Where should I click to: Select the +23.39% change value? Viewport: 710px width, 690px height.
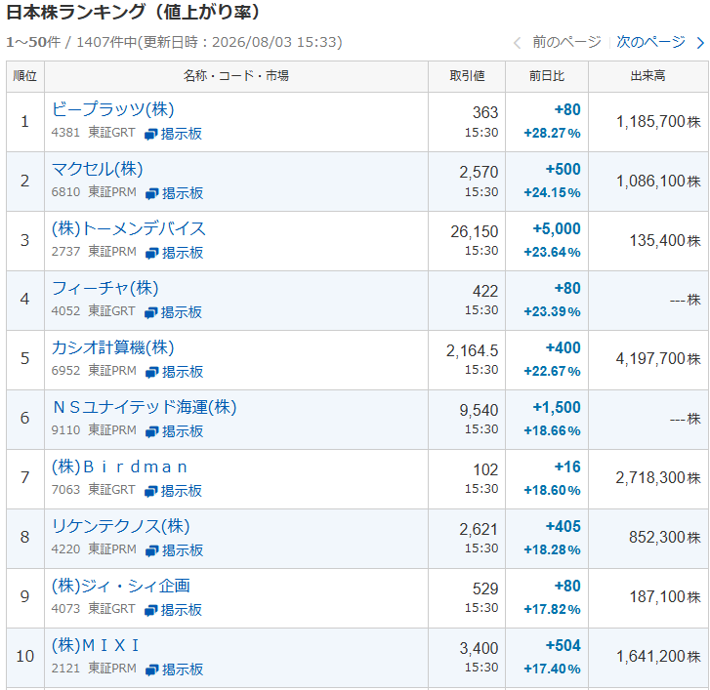(x=552, y=311)
